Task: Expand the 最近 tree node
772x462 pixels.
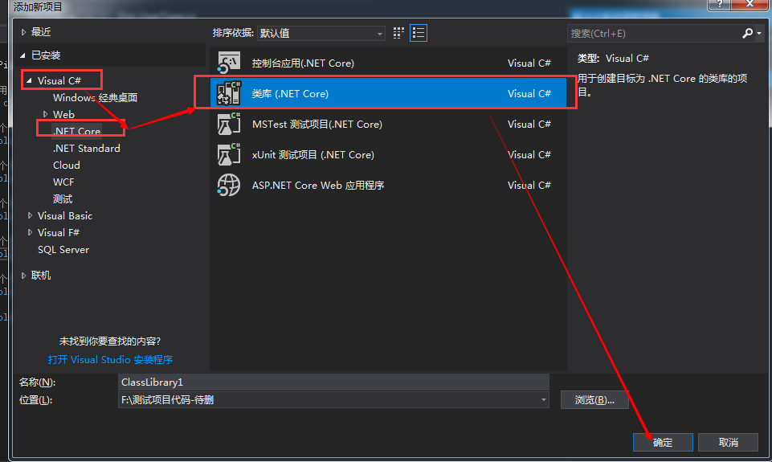Action: (x=23, y=32)
